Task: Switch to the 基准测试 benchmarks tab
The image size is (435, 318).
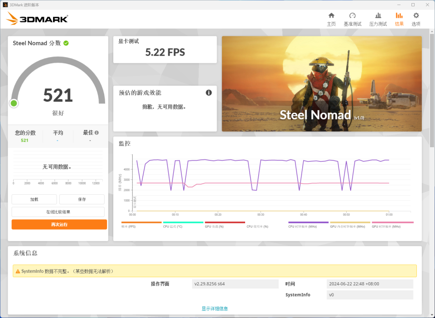Action: (x=353, y=19)
